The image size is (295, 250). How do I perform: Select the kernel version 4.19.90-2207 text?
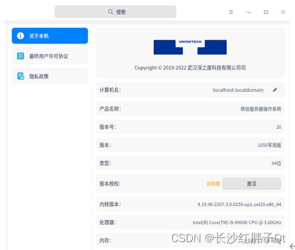tap(239, 204)
